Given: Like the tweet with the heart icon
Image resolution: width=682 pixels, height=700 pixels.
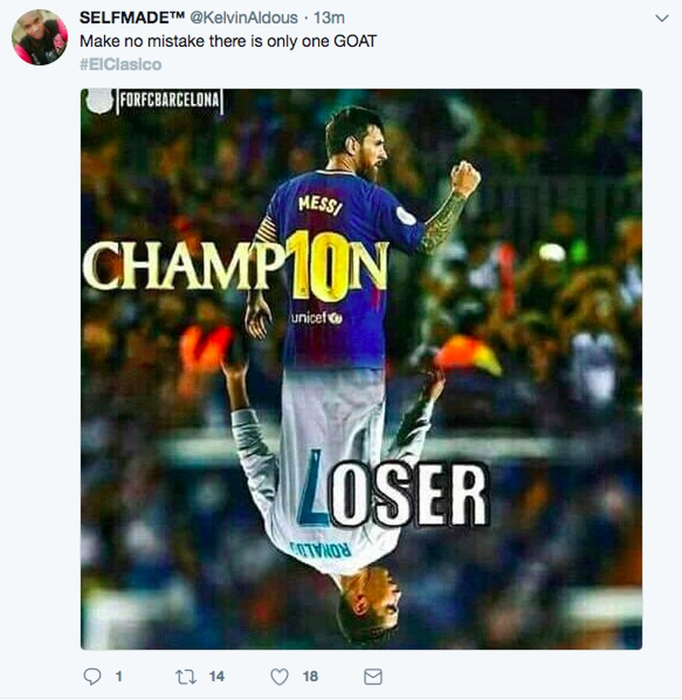Looking at the screenshot, I should 280,676.
